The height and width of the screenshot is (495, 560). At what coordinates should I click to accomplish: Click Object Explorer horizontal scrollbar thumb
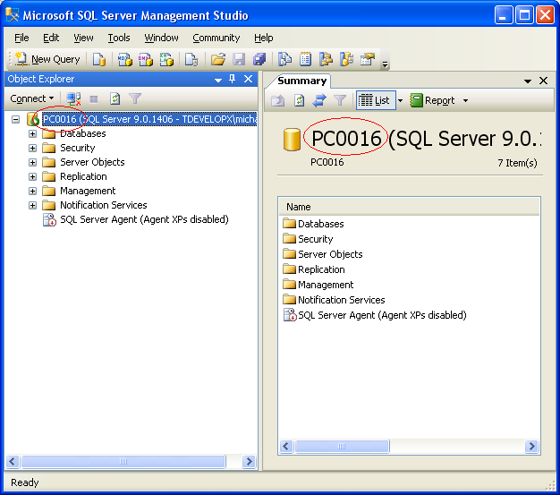(123, 461)
